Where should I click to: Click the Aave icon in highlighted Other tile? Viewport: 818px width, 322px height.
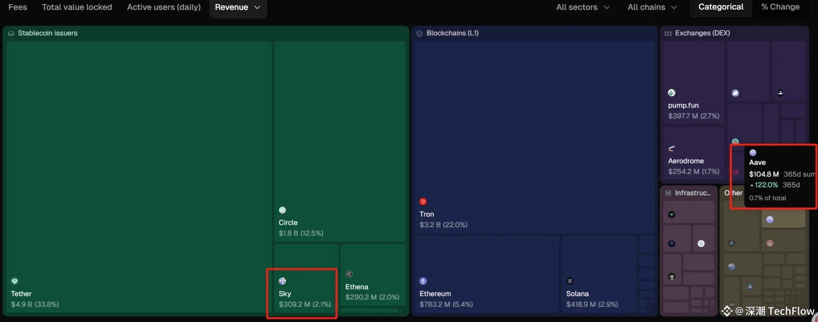click(770, 220)
